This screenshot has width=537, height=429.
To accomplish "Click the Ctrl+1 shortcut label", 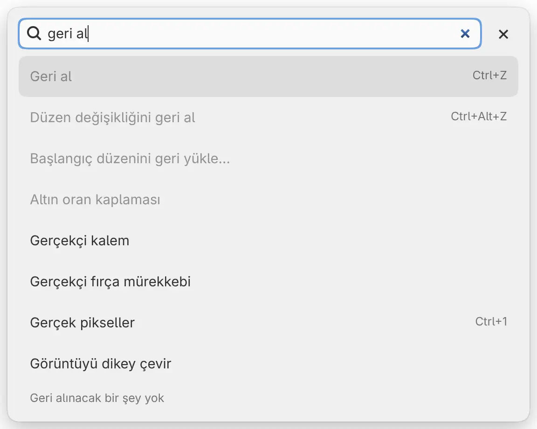I will tap(491, 321).
